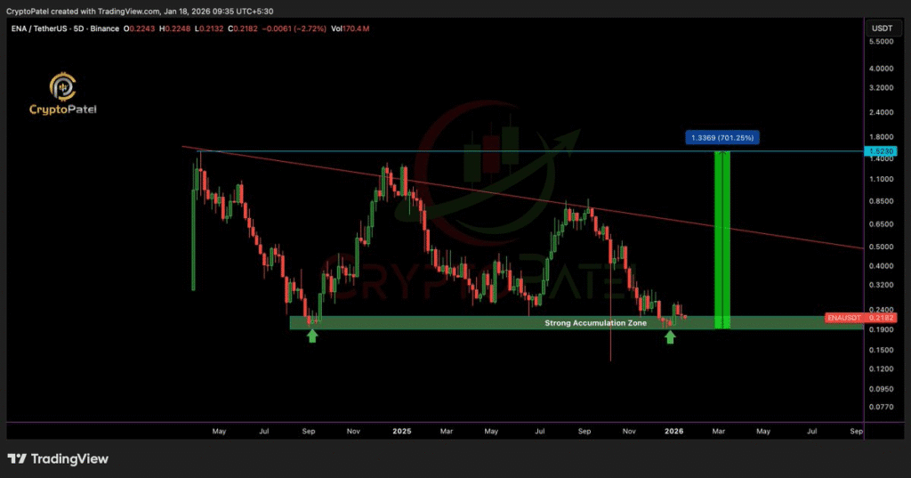Click the open value O0.2243
The image size is (911, 478).
(139, 28)
